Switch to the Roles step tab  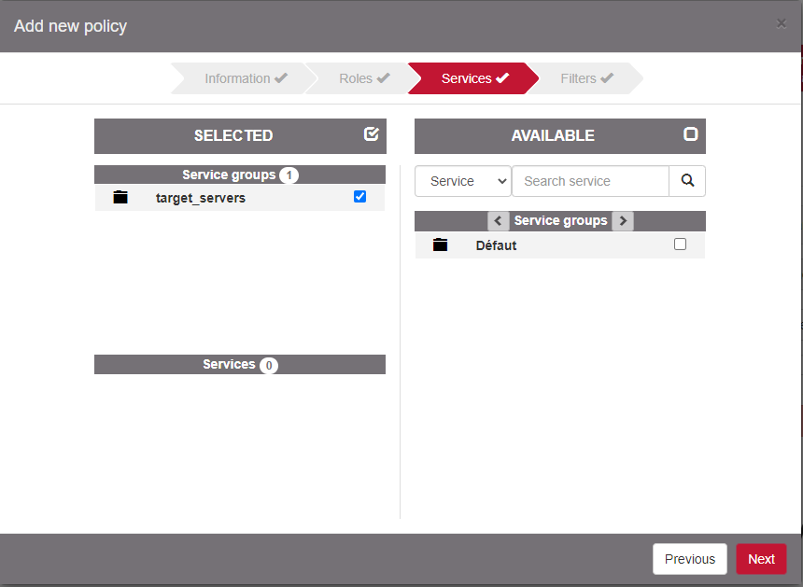pyautogui.click(x=363, y=78)
